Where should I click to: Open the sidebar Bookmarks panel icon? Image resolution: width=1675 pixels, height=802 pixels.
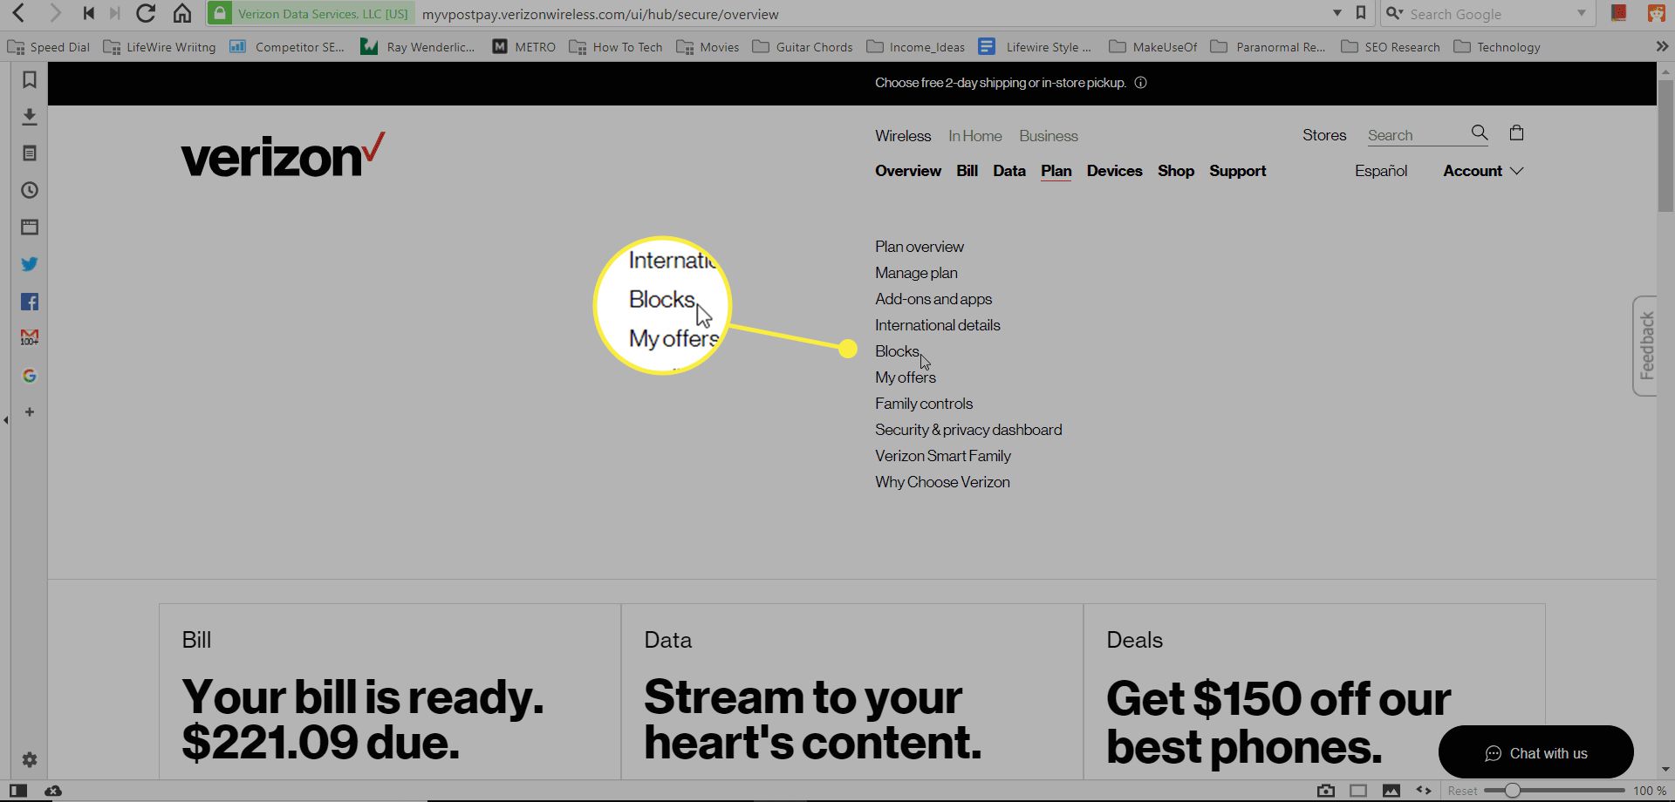(x=30, y=79)
